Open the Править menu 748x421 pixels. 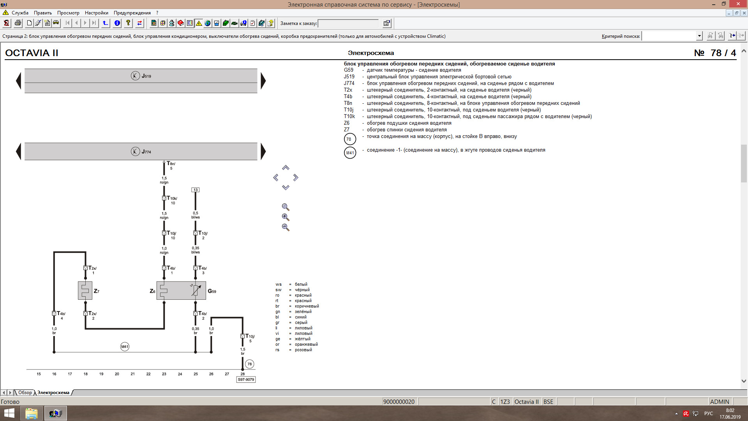coord(43,13)
